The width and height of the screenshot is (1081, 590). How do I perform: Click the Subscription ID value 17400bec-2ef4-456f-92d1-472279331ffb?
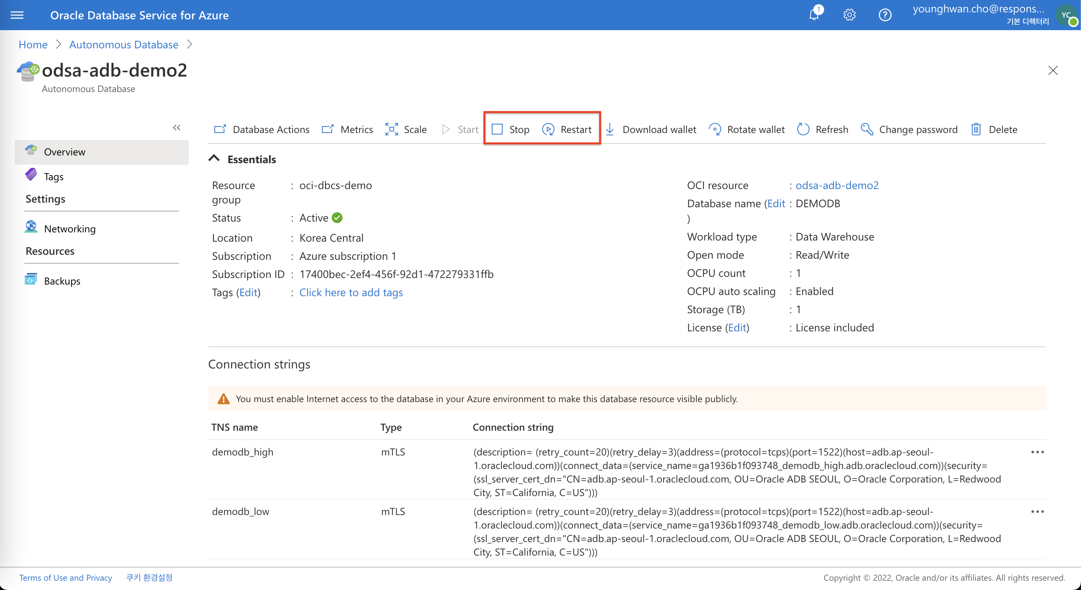click(x=396, y=274)
